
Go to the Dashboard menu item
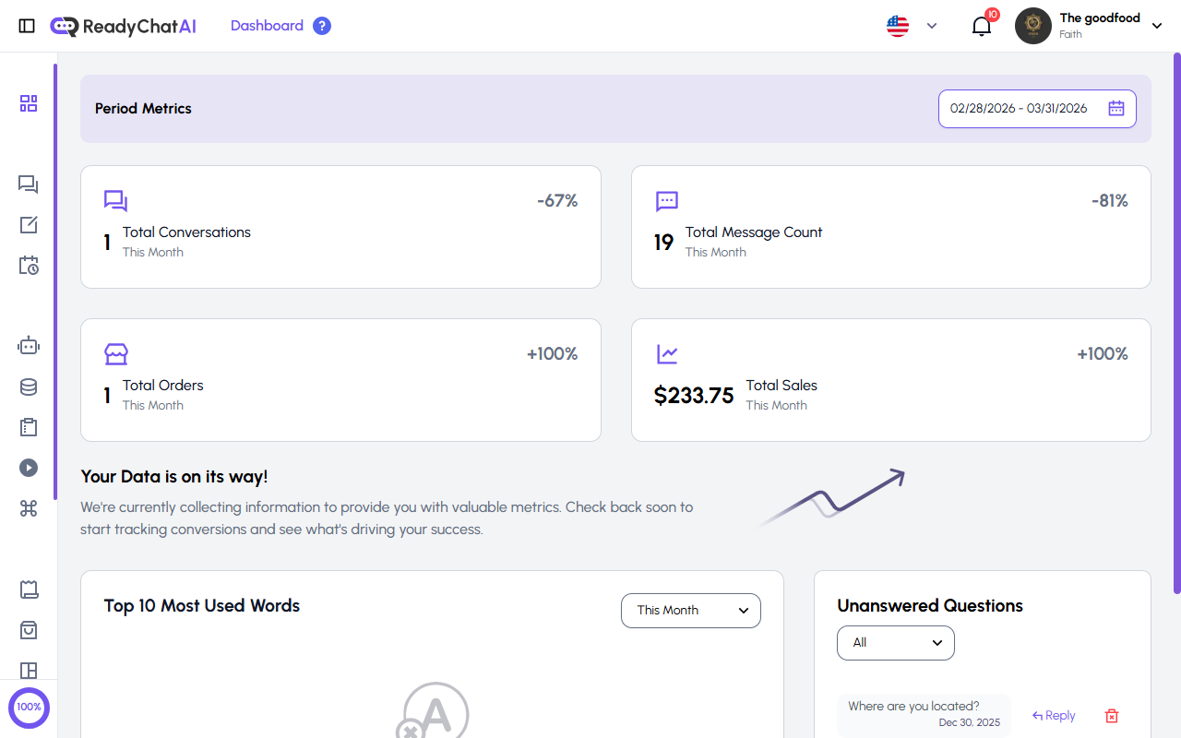tap(267, 25)
